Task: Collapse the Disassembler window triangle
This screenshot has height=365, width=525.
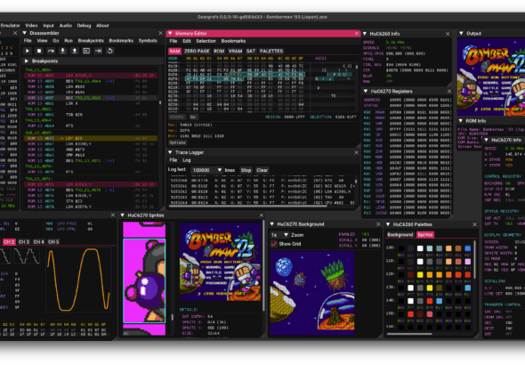Action: coord(24,33)
